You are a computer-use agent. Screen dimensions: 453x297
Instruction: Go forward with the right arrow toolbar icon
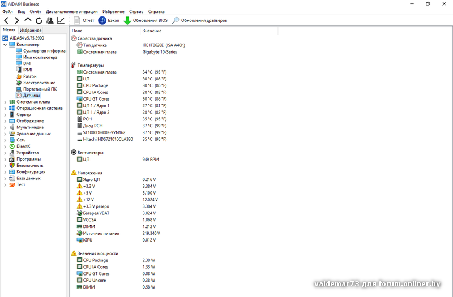(x=17, y=20)
